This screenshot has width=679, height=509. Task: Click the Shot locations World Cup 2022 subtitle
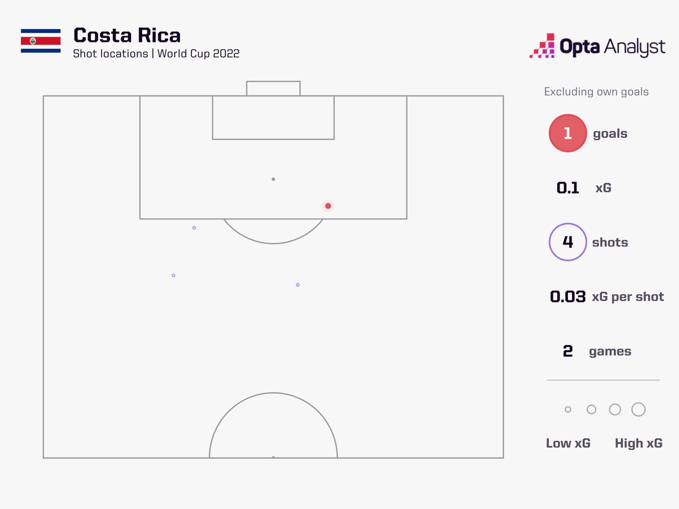click(156, 54)
